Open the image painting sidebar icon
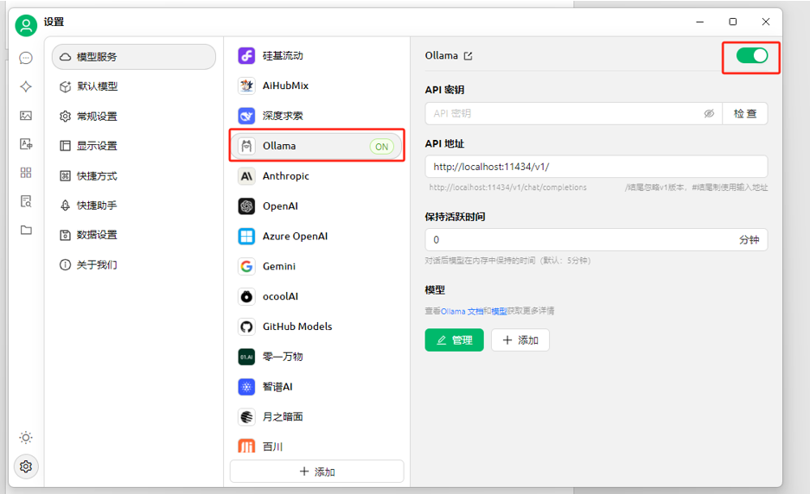Viewport: 810px width, 494px height. (x=26, y=115)
